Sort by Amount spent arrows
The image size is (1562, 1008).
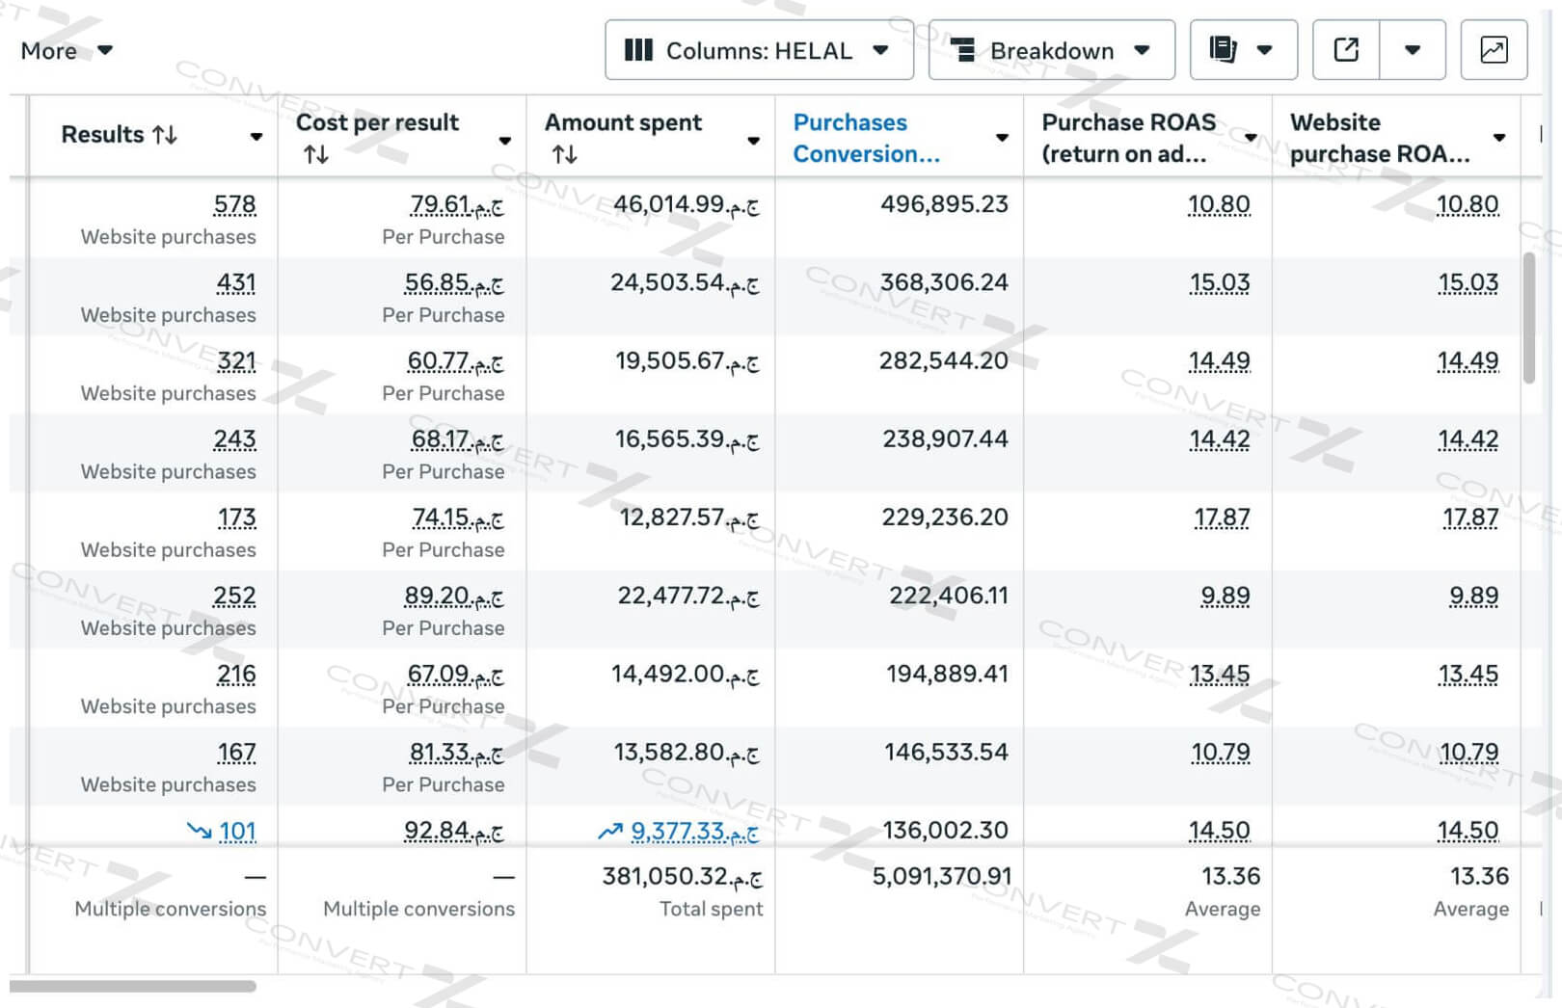pos(564,154)
